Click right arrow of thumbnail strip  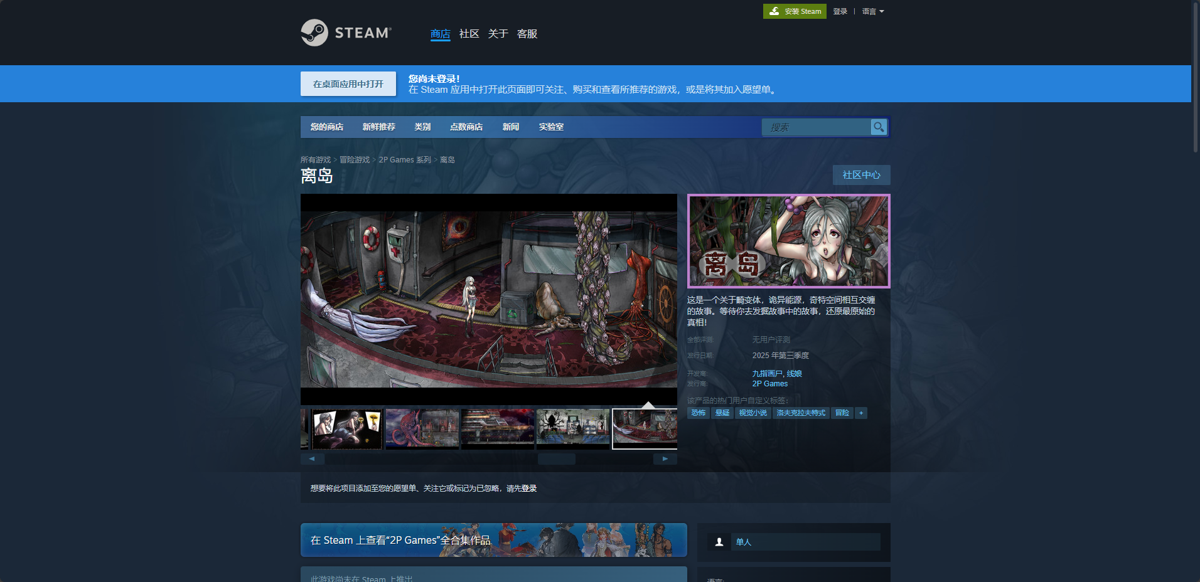point(665,459)
